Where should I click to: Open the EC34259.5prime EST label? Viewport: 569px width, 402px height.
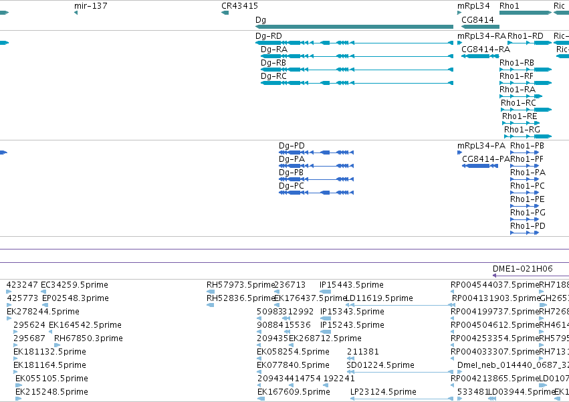74,285
